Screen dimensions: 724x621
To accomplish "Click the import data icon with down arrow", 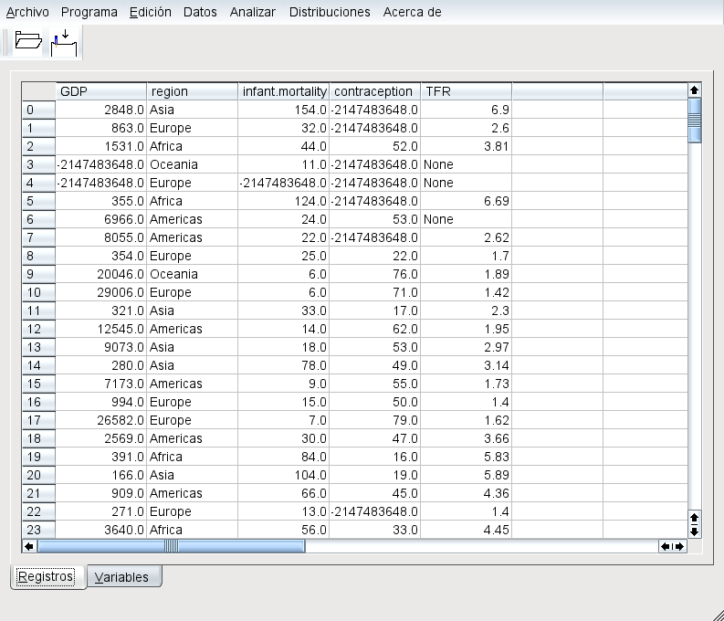I will 65,42.
